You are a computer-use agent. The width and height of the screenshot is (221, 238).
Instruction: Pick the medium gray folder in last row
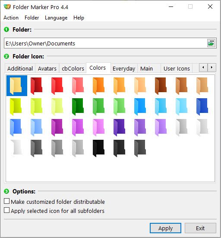point(57,148)
